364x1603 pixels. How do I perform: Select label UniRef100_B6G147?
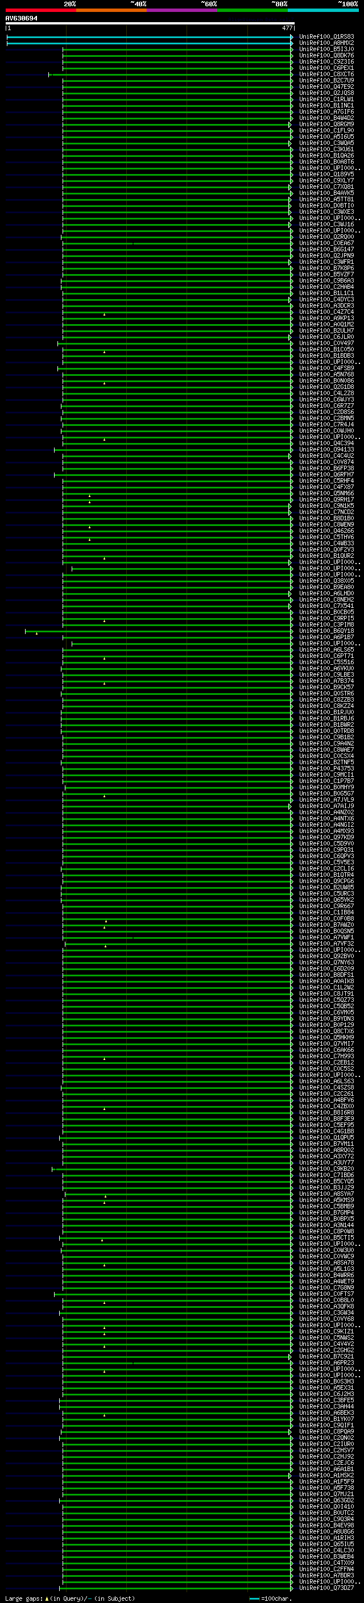326,250
